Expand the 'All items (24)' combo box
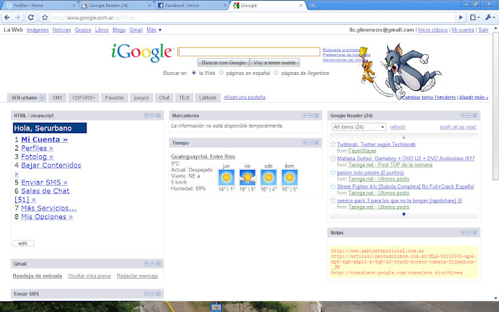 [359, 127]
